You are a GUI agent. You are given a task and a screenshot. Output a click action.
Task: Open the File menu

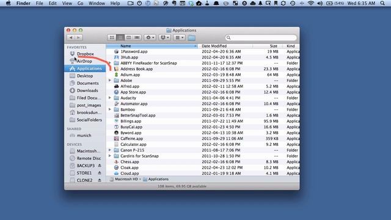coord(39,3)
